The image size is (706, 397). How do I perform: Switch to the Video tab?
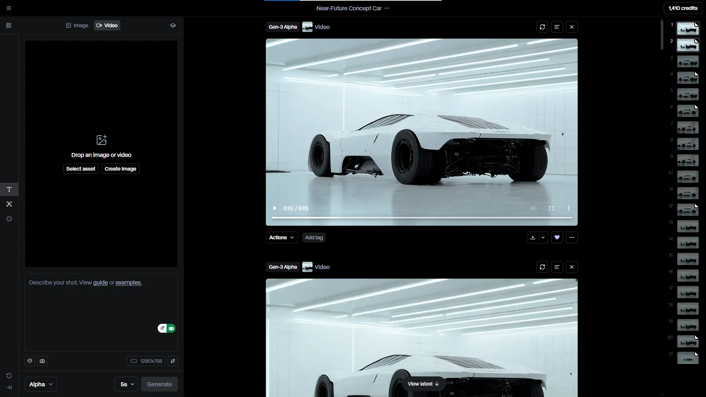(x=107, y=25)
